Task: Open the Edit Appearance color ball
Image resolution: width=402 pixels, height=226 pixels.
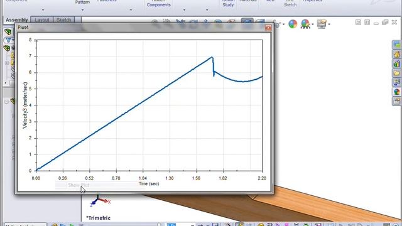Action: 293,24
